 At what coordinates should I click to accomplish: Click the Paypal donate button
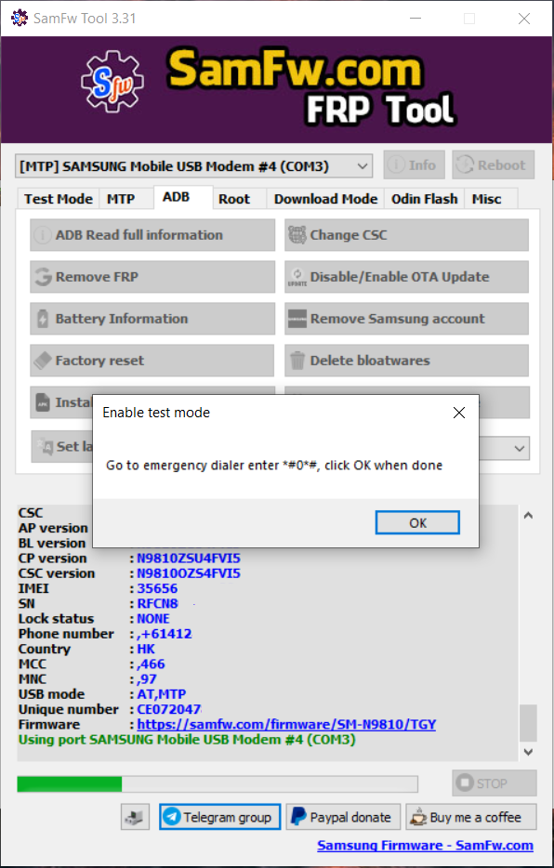(343, 817)
